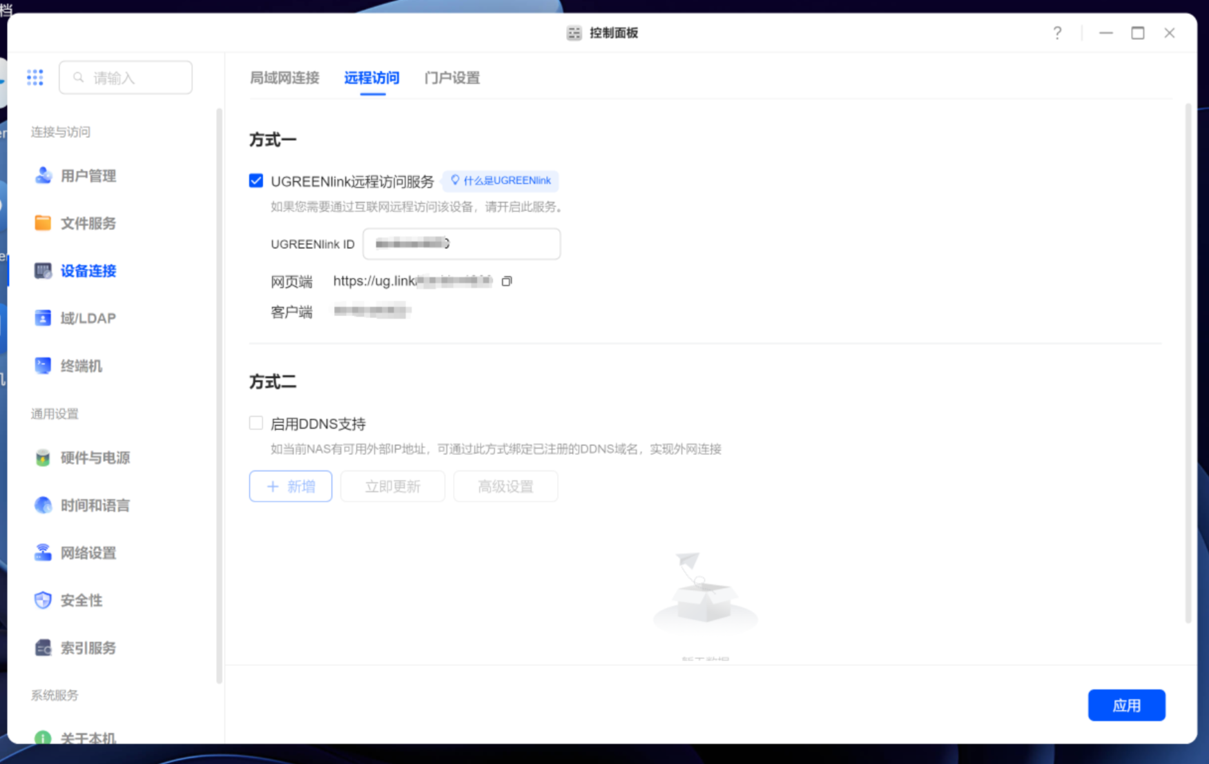Click the 客户端 label
The height and width of the screenshot is (764, 1209).
(291, 313)
